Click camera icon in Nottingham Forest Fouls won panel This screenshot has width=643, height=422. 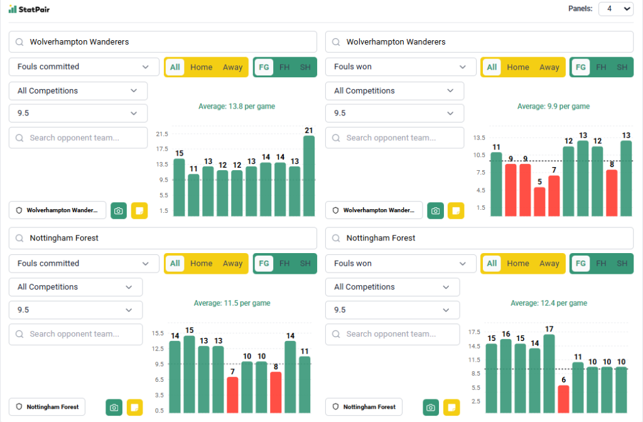click(431, 407)
